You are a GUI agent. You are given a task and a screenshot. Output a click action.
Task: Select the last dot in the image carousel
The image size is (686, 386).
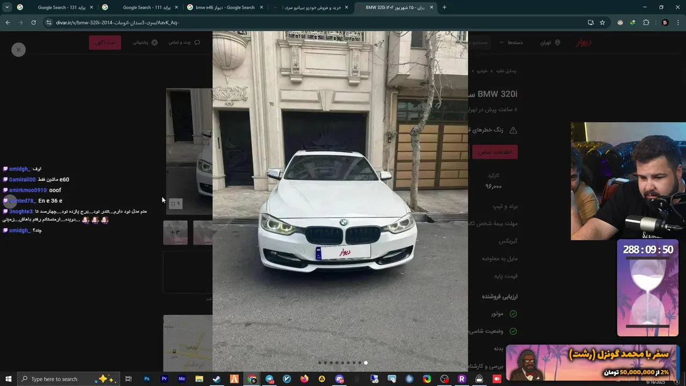(366, 363)
